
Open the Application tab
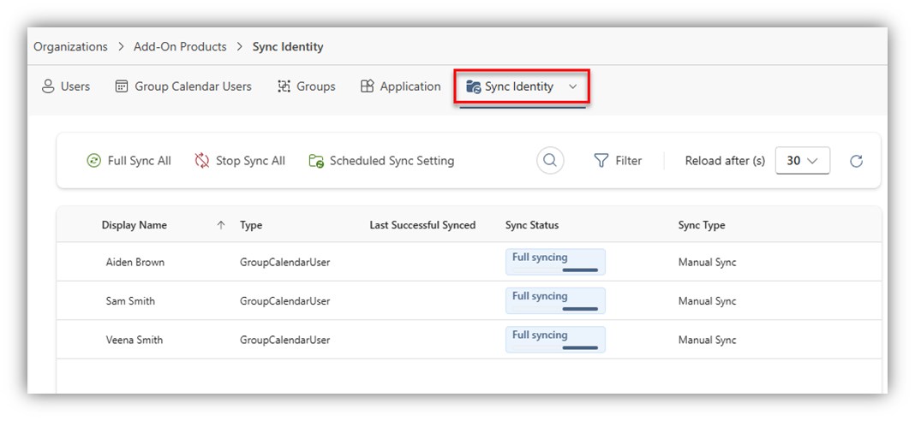400,86
